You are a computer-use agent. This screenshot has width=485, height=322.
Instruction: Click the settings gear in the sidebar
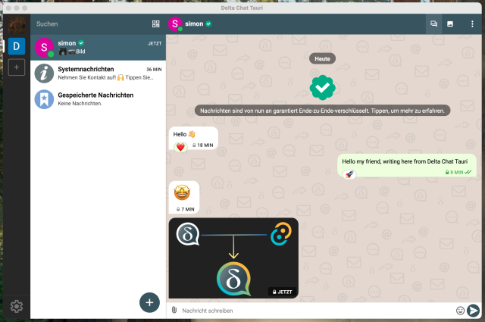pos(17,306)
